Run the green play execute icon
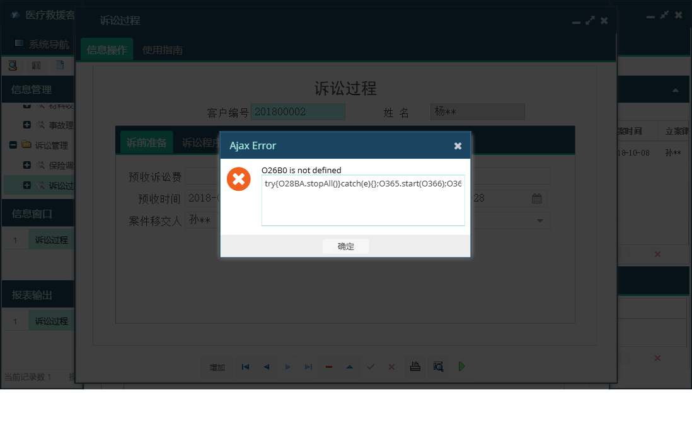This screenshot has height=444, width=692. 461,367
